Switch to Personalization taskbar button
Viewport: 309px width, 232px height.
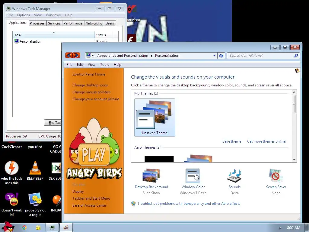66,227
